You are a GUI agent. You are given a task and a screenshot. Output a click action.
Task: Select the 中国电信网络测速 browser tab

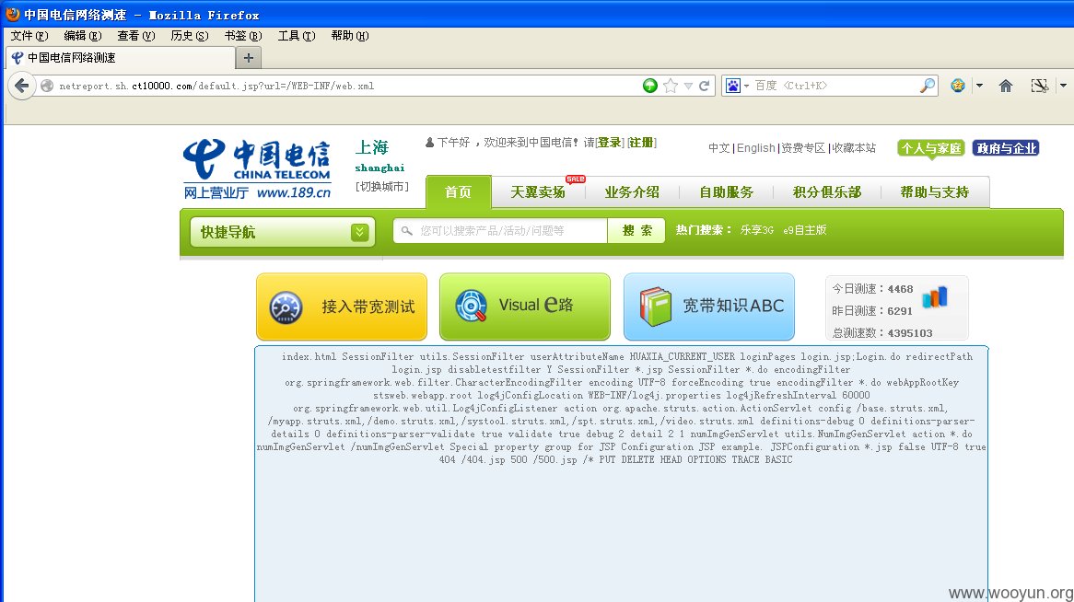[121, 57]
